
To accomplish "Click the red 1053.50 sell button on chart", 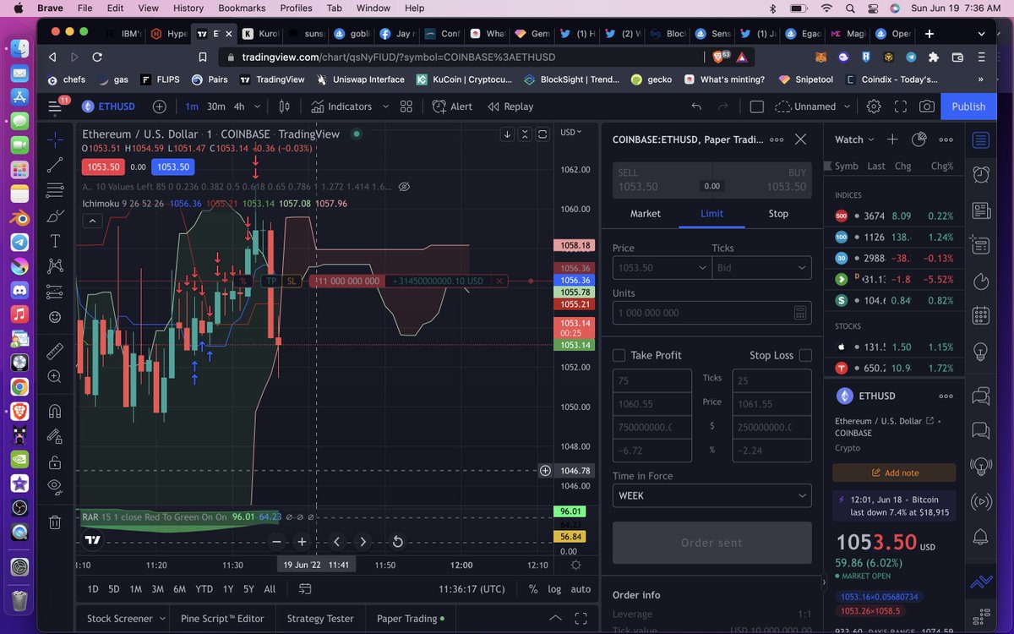I will pyautogui.click(x=102, y=167).
